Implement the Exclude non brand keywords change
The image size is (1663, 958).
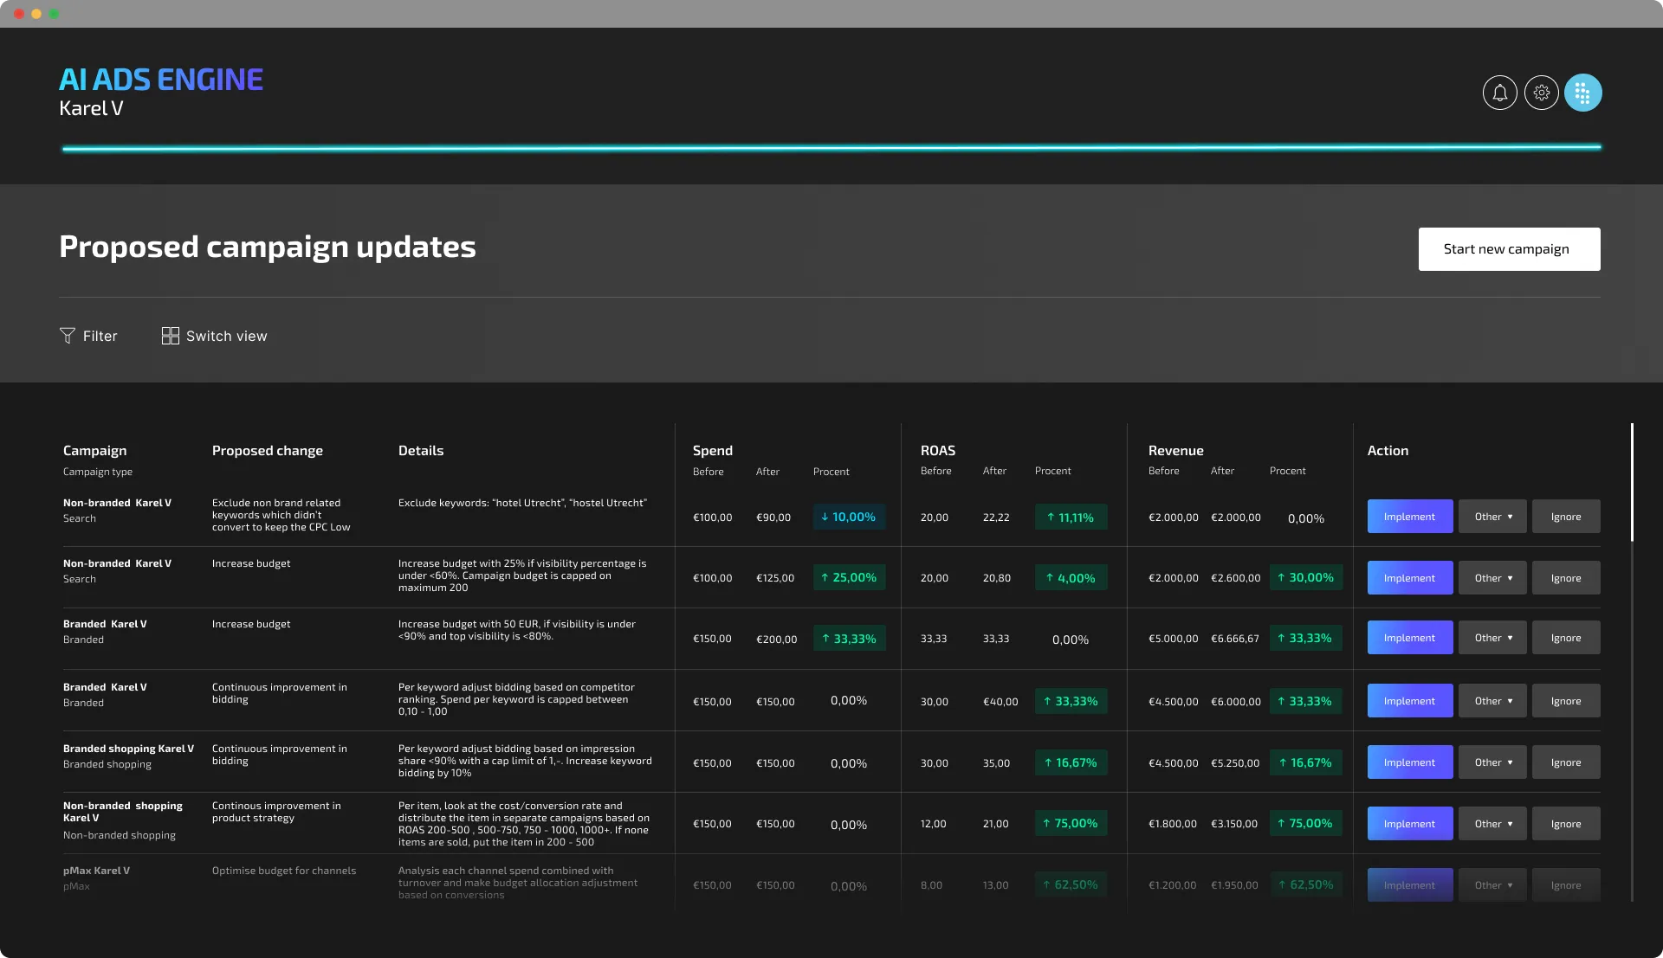1409,517
